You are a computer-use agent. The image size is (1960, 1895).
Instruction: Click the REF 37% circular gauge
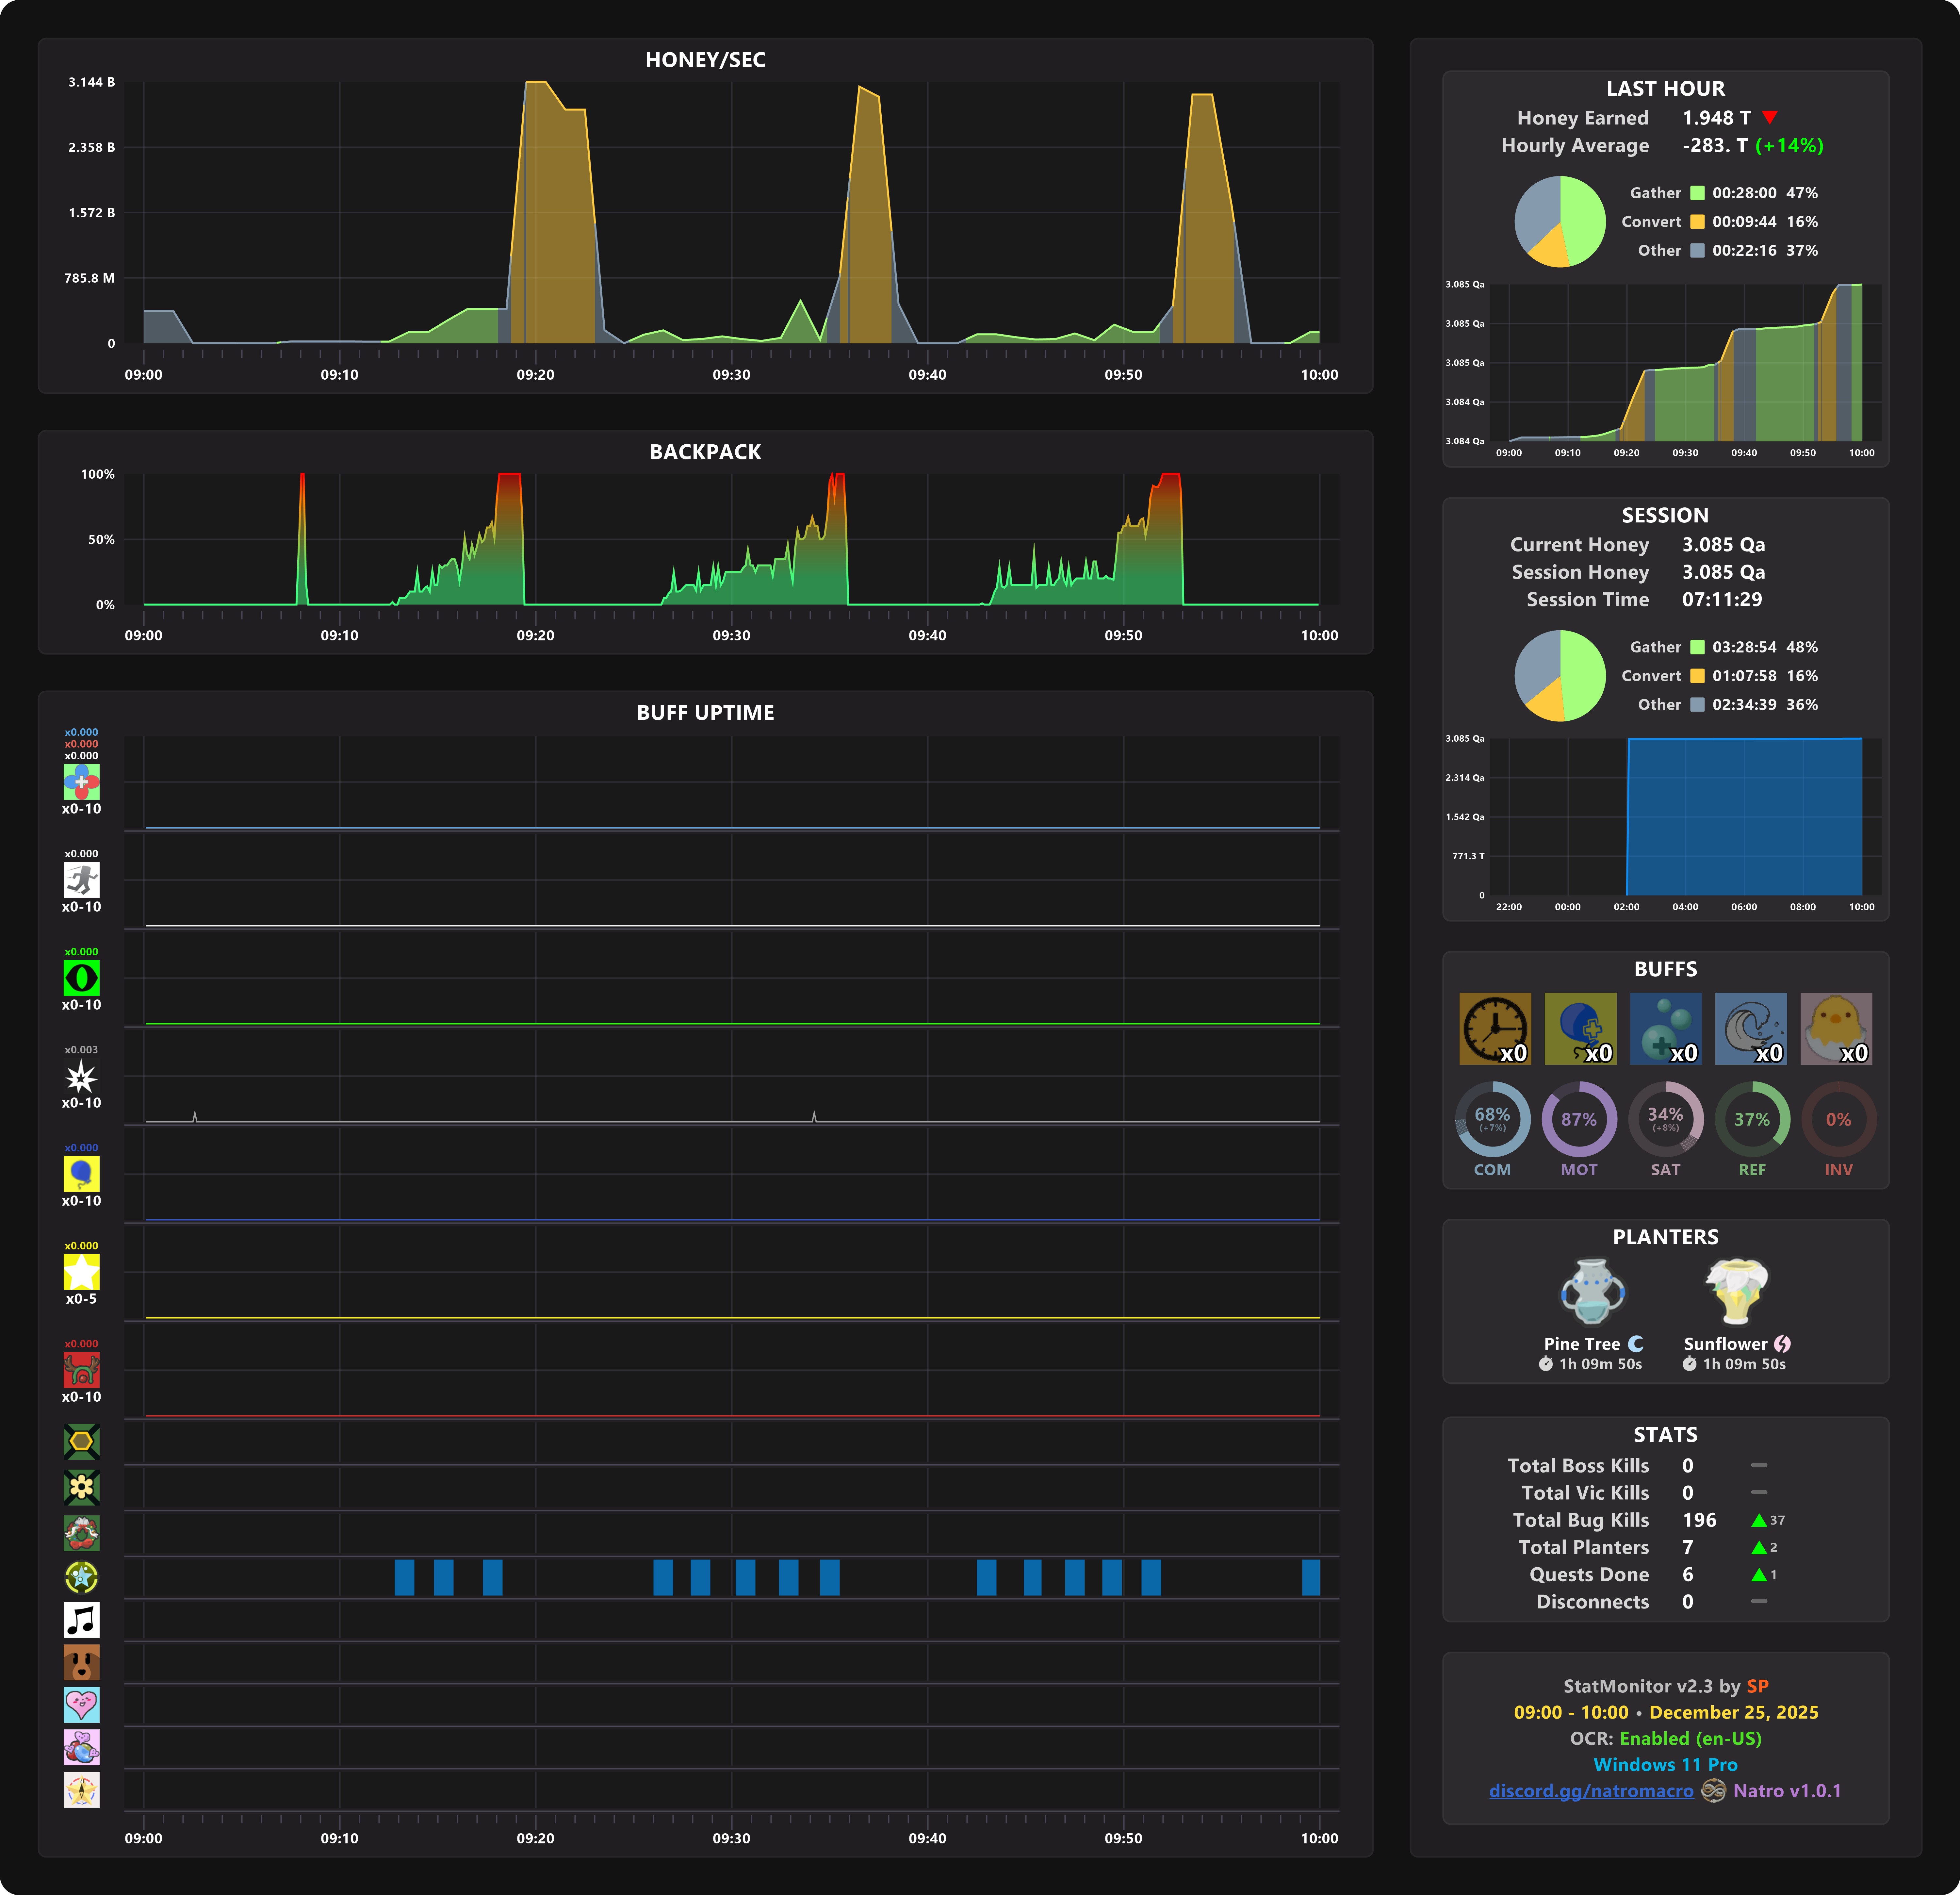1752,1119
